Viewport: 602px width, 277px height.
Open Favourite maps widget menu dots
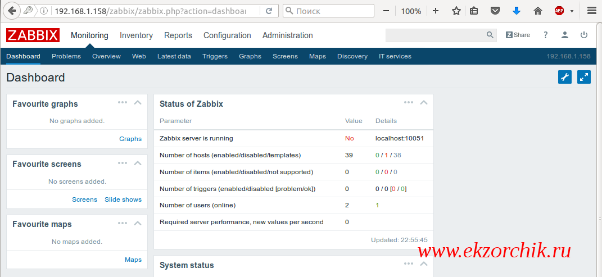[123, 223]
